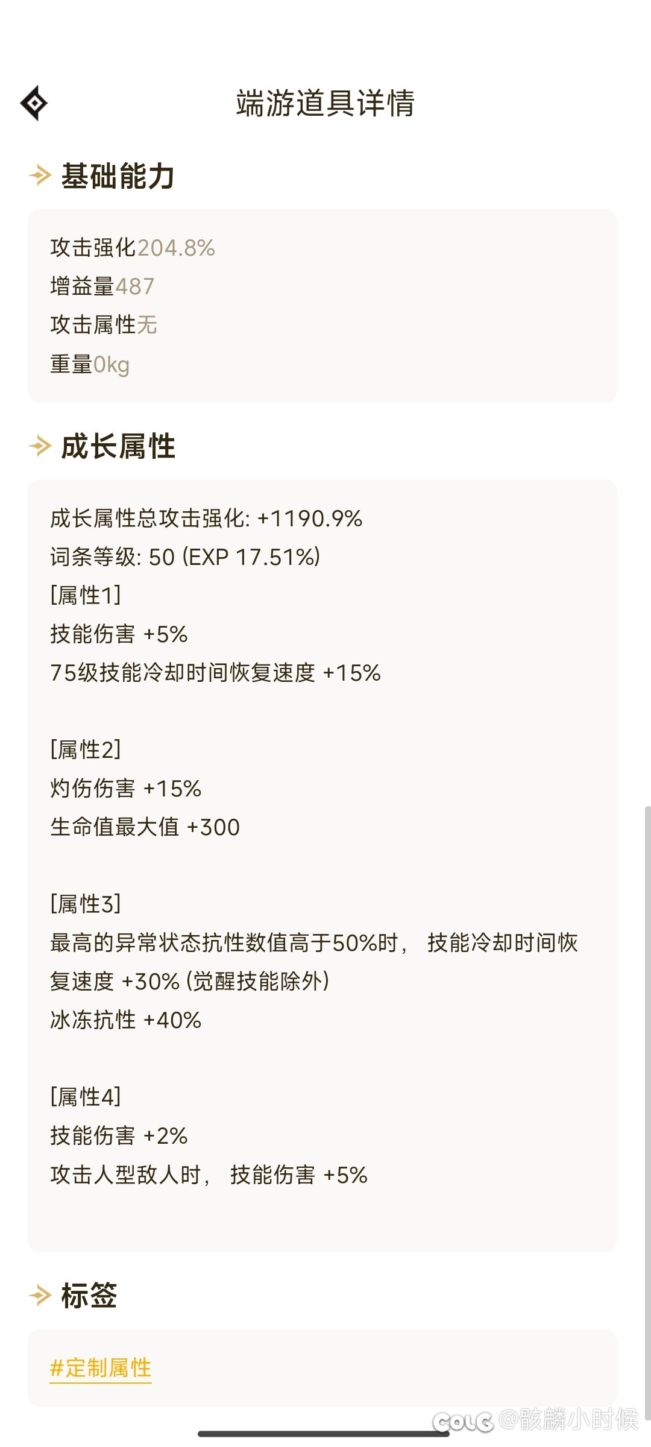651x1447 pixels.
Task: Tap the diamond back icon
Action: click(x=34, y=103)
